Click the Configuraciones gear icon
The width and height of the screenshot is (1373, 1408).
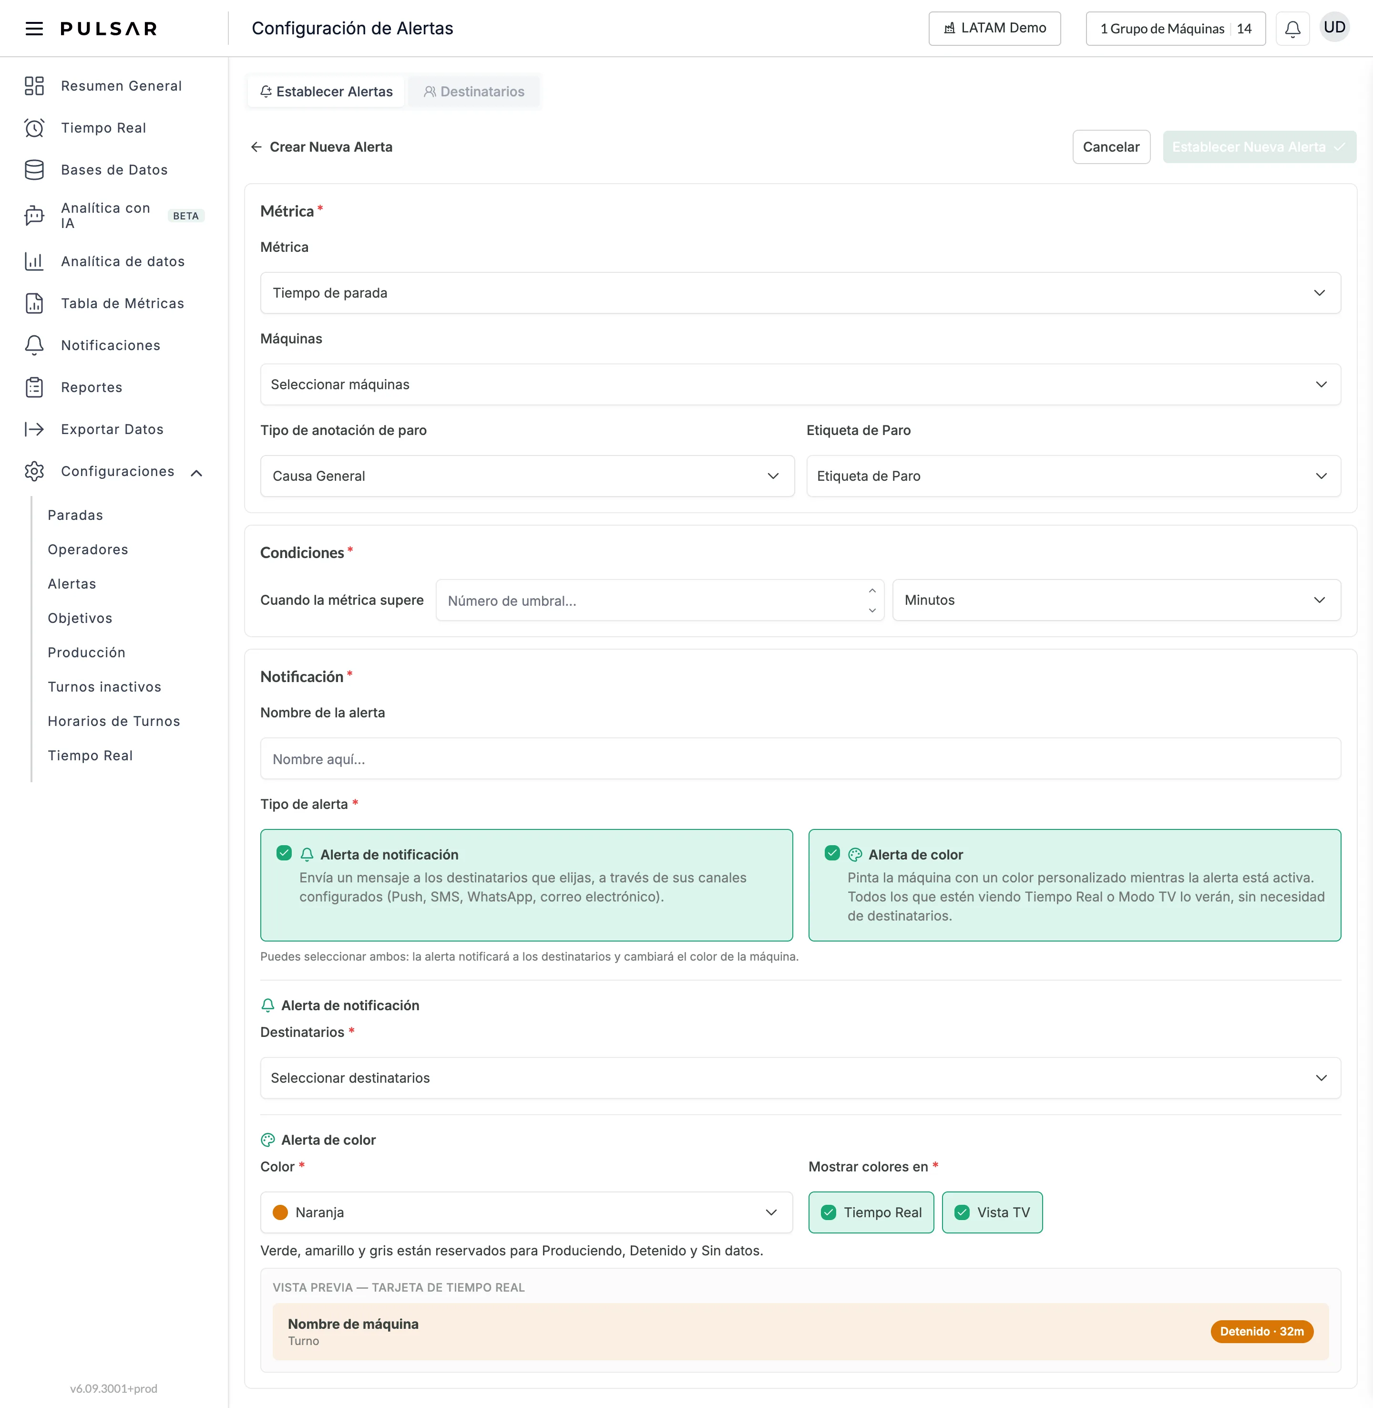(x=34, y=471)
